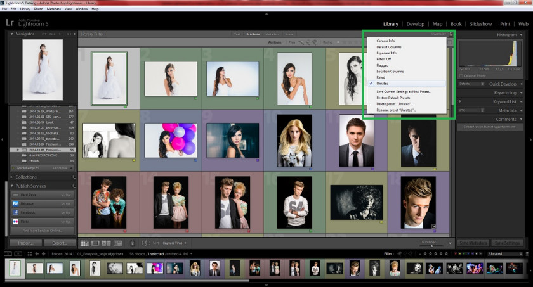Open Capture Time sort dropdown
The image size is (533, 287).
click(x=174, y=243)
